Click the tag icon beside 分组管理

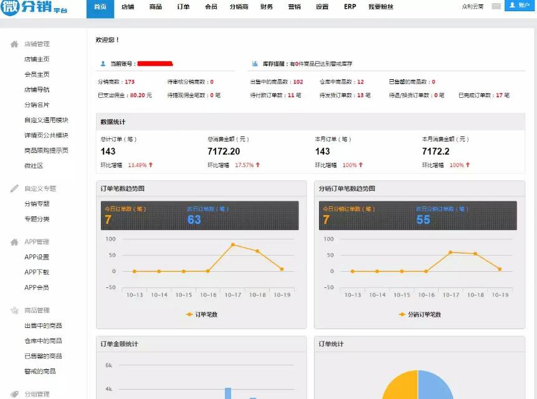click(14, 394)
